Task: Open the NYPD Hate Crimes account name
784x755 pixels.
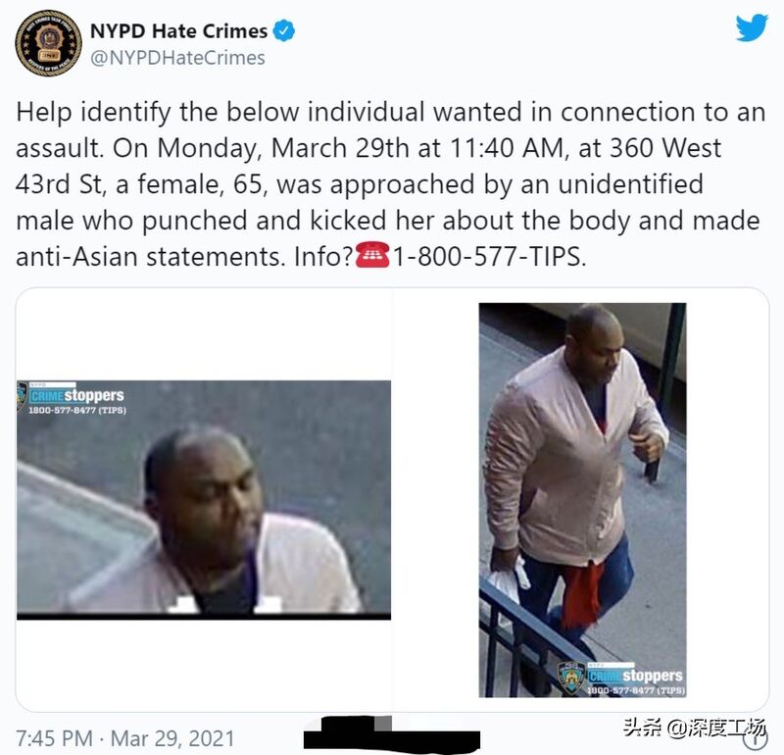Action: click(178, 31)
